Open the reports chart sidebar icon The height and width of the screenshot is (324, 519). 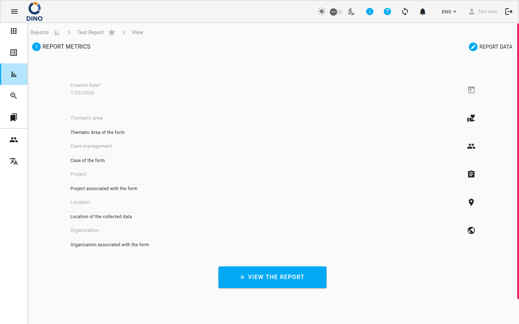pos(14,74)
